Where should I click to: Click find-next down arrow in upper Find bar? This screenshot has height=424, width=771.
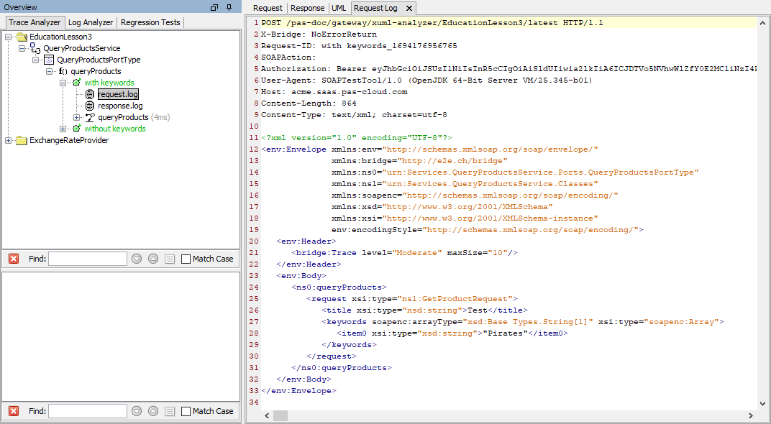pos(137,259)
